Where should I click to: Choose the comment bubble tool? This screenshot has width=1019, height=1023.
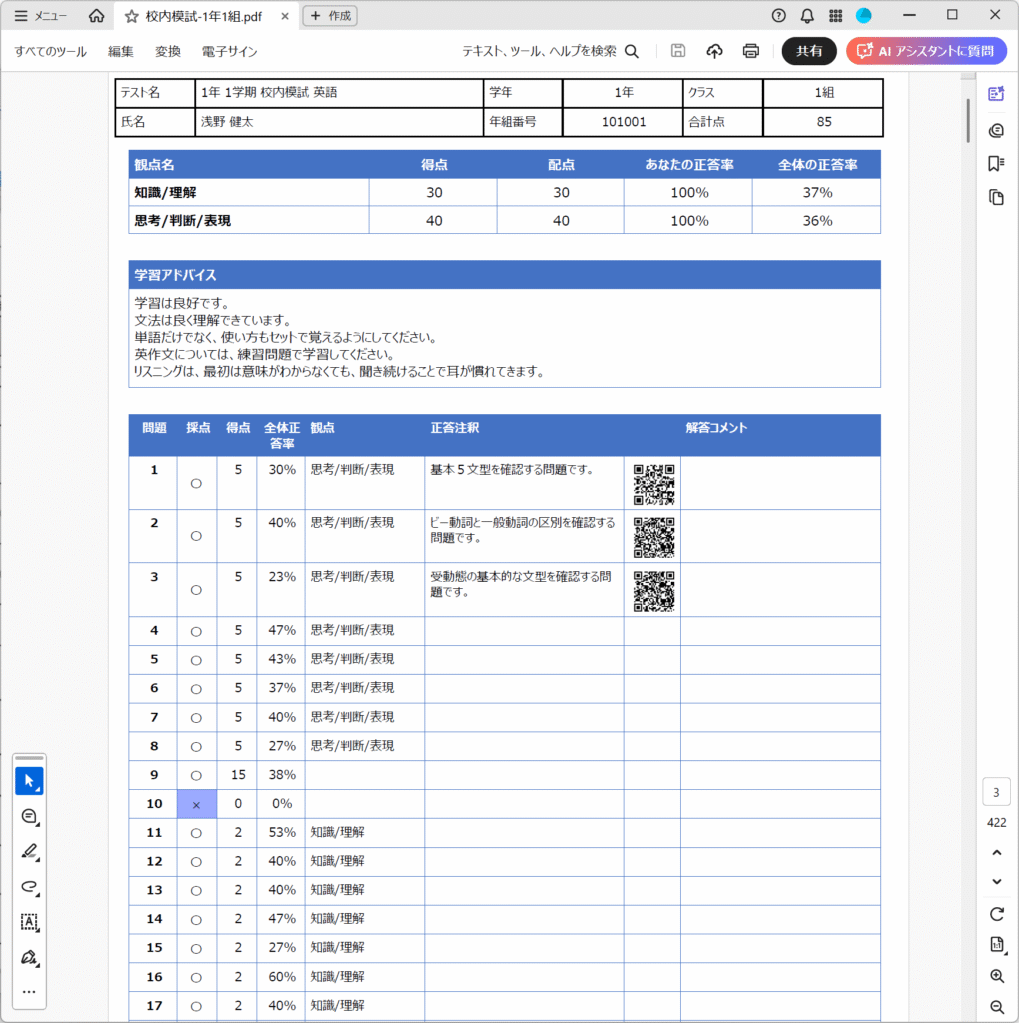point(29,816)
